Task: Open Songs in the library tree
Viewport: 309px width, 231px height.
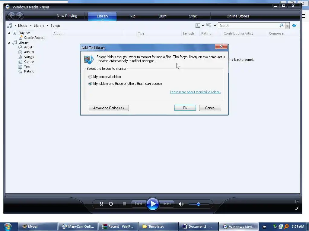Action: click(29, 57)
